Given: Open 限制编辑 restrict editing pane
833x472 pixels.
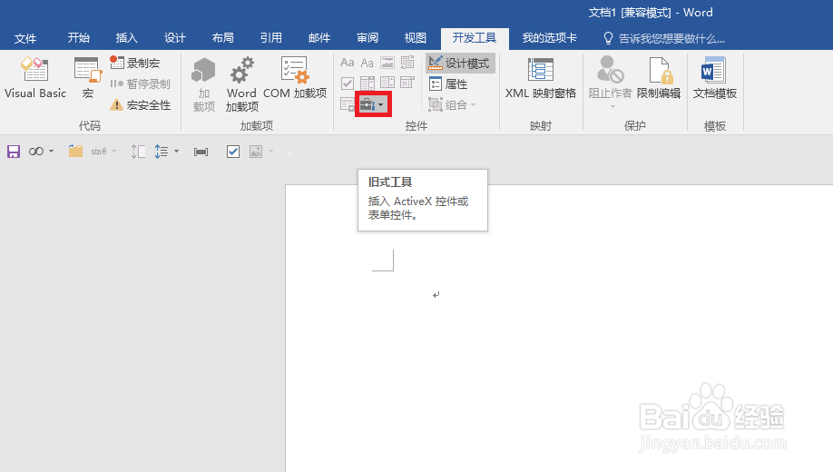Looking at the screenshot, I should click(659, 78).
